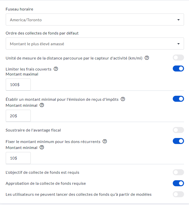Disable the recurring donations minimum amount toggle
The height and width of the screenshot is (205, 189).
point(178,141)
